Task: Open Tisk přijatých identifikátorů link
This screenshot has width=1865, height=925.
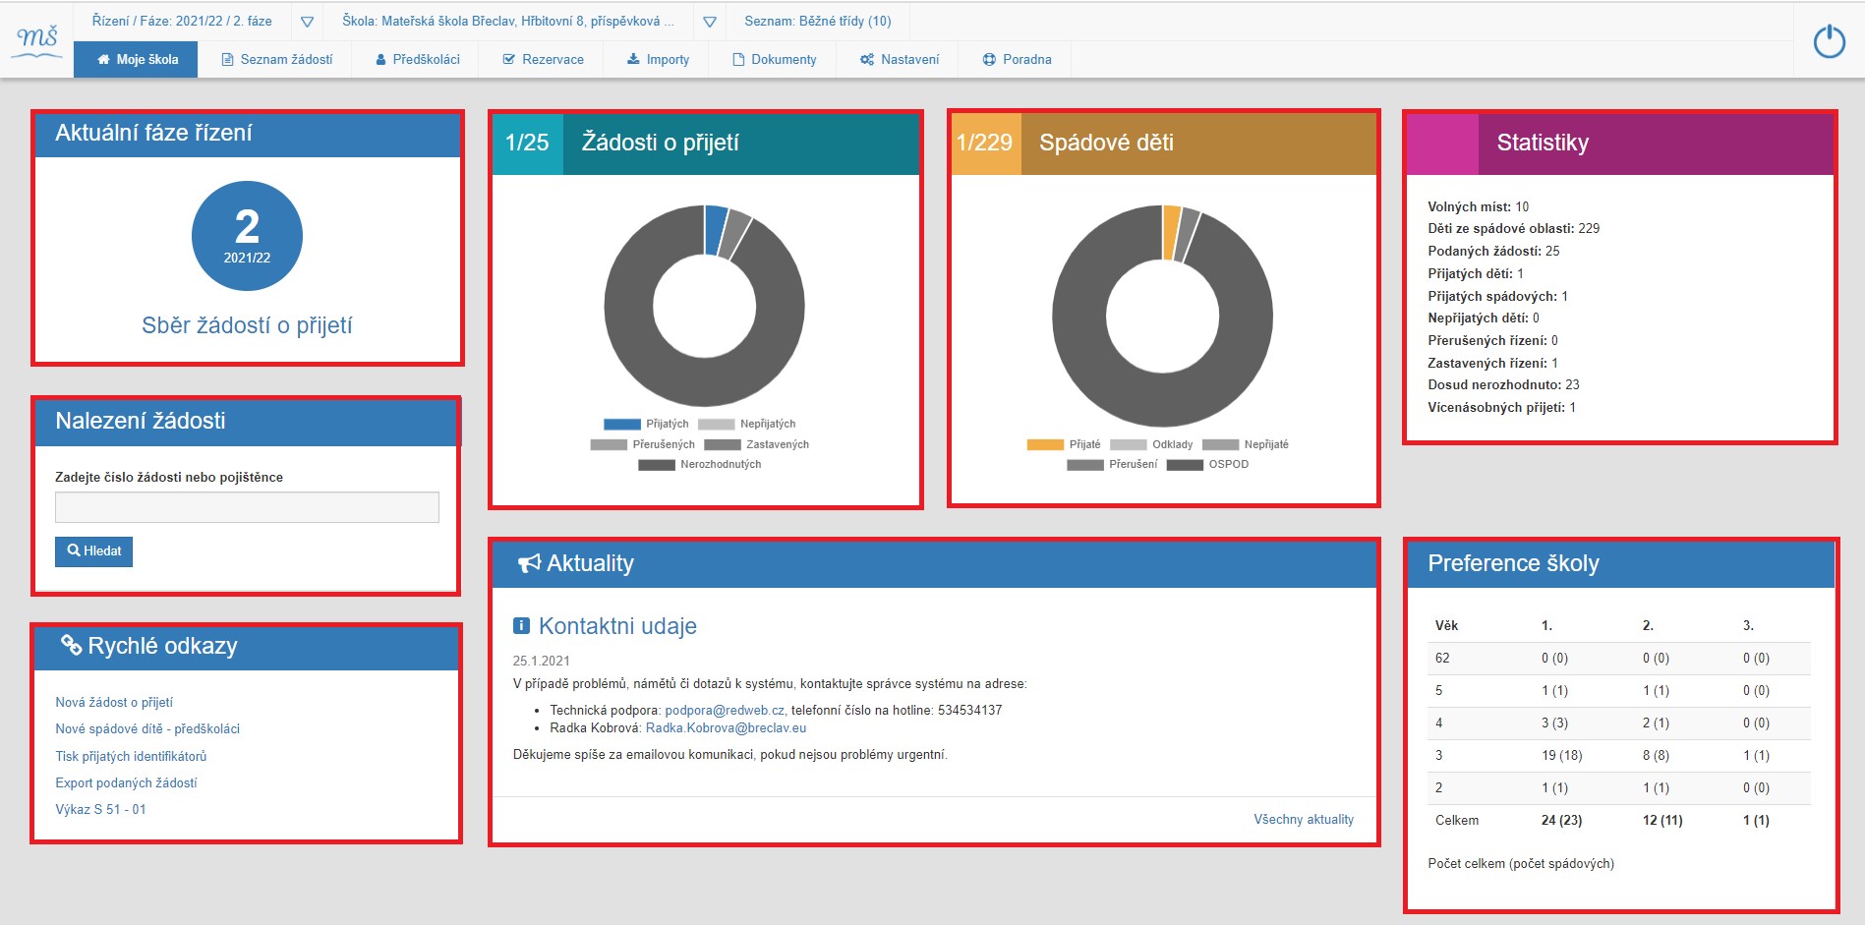Action: tap(131, 756)
